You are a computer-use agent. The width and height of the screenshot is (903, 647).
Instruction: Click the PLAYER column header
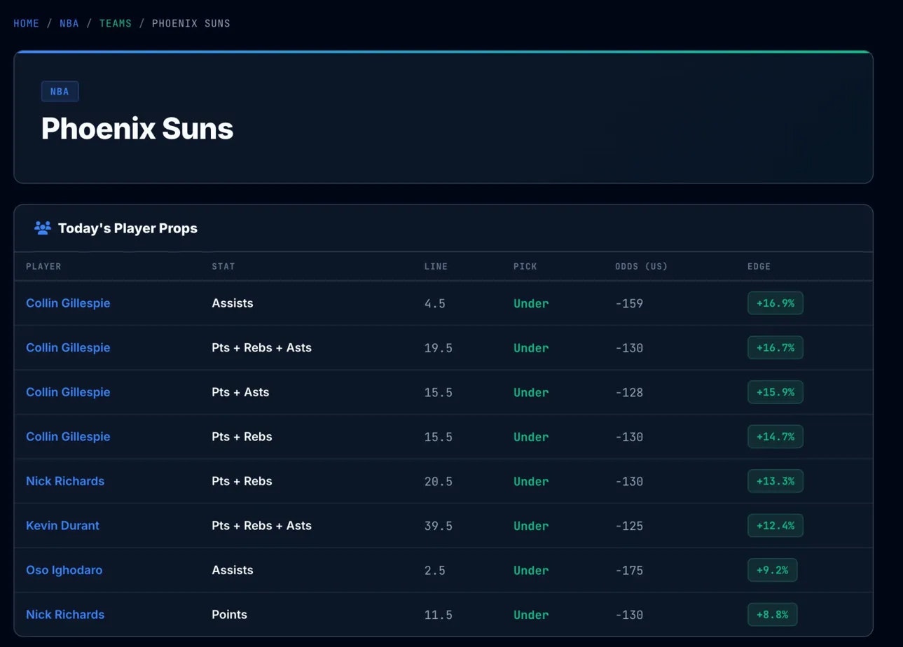pyautogui.click(x=43, y=266)
